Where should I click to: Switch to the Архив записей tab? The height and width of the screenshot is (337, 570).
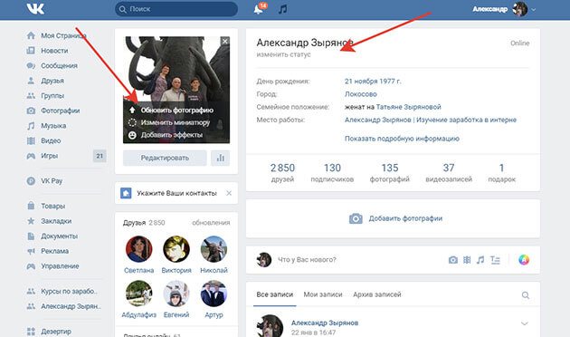click(377, 294)
